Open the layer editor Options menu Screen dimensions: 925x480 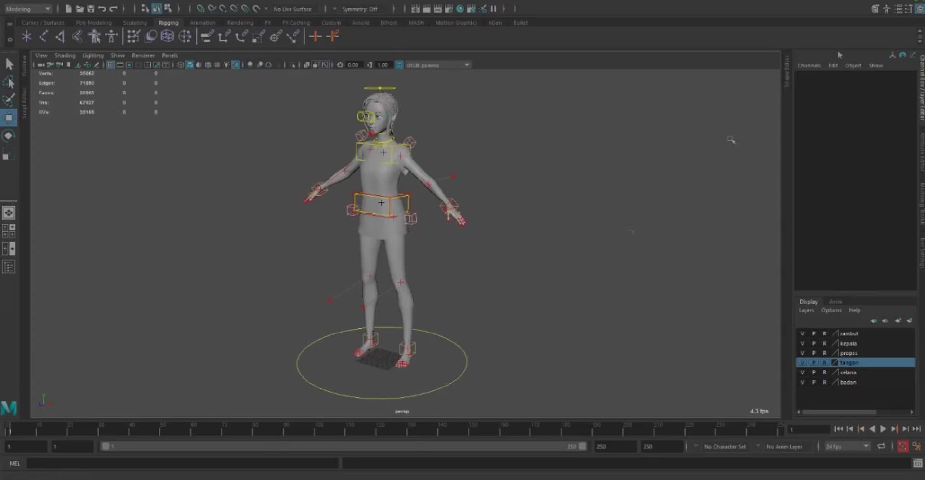click(x=831, y=310)
